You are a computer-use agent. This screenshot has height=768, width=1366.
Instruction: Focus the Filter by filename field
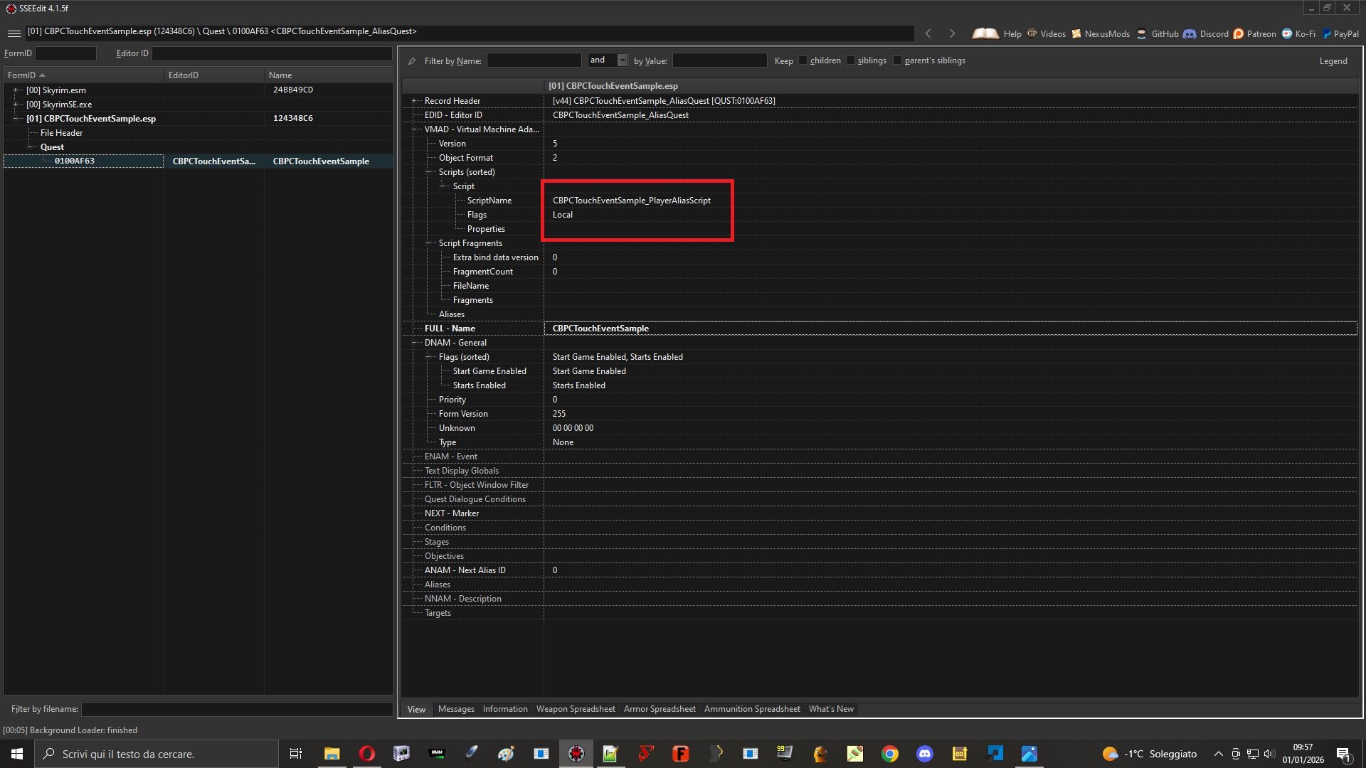[x=237, y=709]
